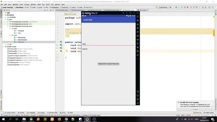Image resolution: width=217 pixels, height=122 pixels.
Task: Open the Refactor menu
Action: point(33,4)
